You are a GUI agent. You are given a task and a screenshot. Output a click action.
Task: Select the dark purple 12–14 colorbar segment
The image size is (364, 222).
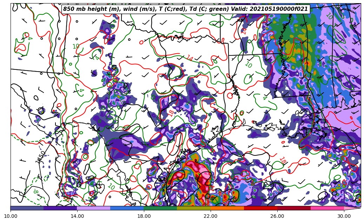(60, 208)
